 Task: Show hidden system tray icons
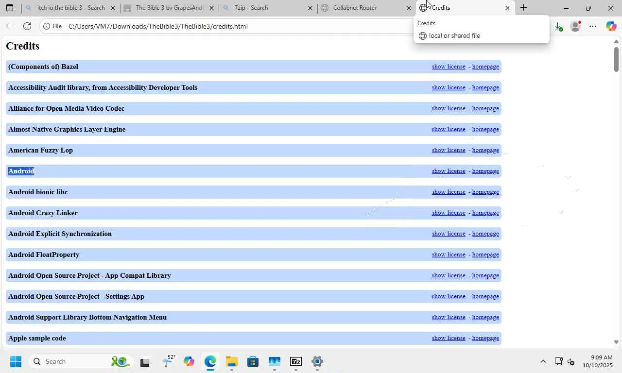[x=543, y=361]
